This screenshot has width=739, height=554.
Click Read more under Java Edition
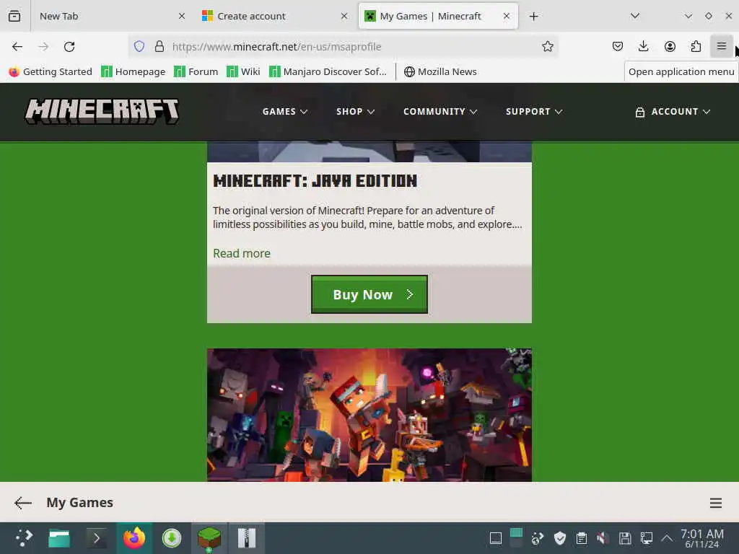coord(242,253)
